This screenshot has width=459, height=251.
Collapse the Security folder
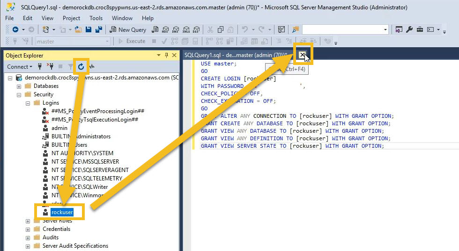click(x=19, y=95)
